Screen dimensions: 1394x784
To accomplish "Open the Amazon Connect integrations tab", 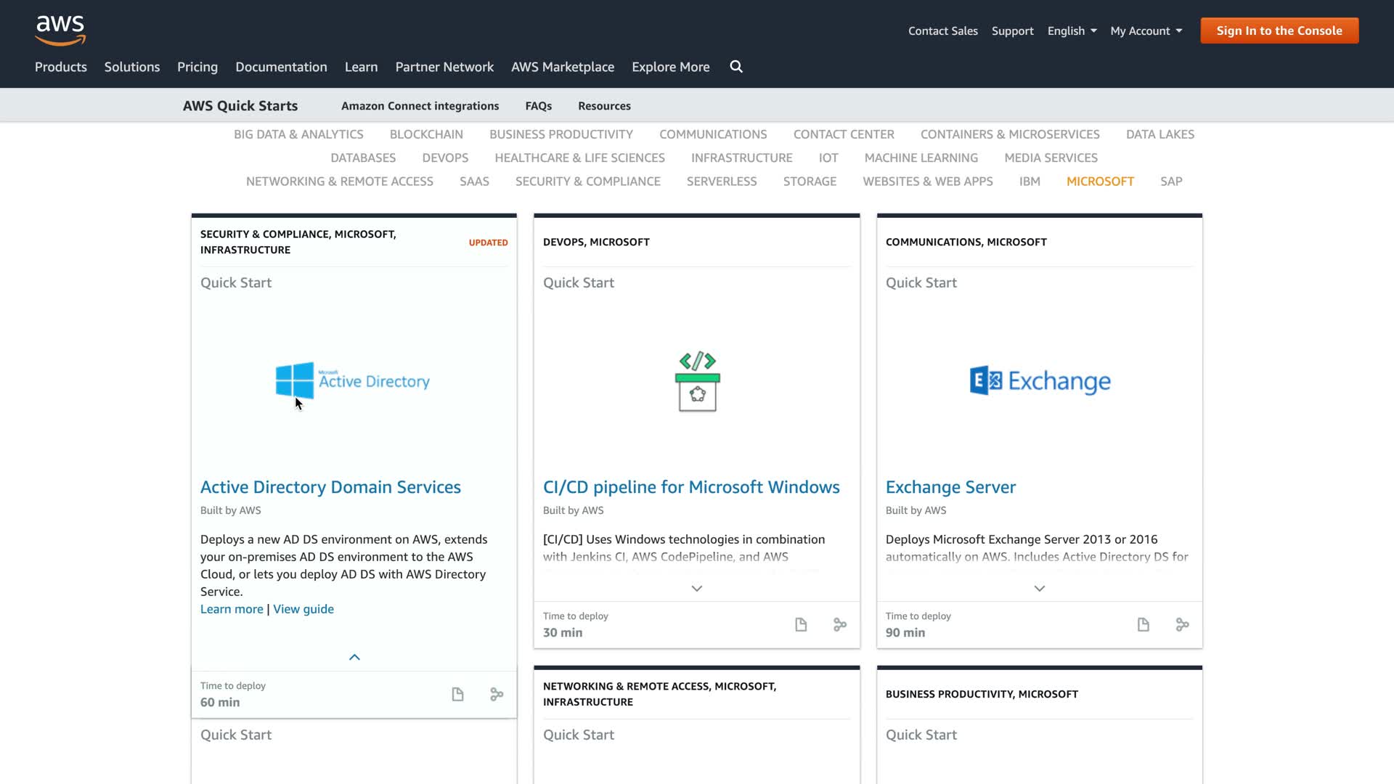I will pos(420,106).
